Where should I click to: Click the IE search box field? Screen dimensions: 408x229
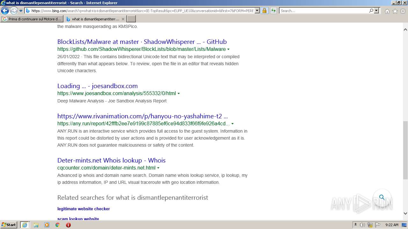click(324, 11)
